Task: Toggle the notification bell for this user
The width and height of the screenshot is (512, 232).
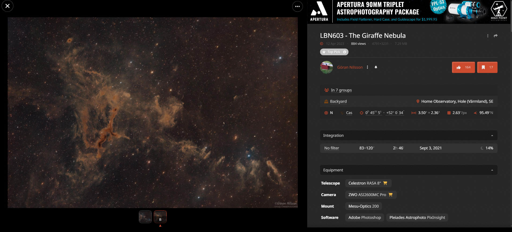Action: pyautogui.click(x=376, y=67)
